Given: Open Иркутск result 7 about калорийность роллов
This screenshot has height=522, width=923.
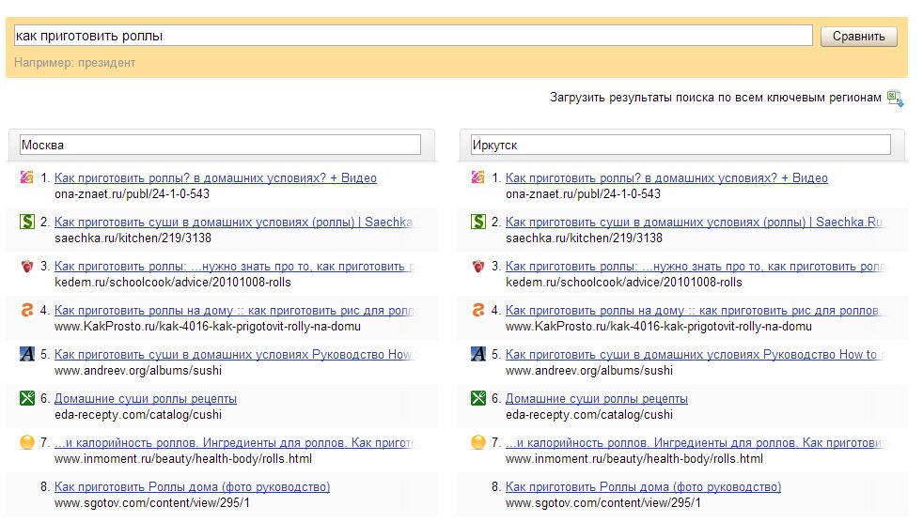Looking at the screenshot, I should pos(695,442).
